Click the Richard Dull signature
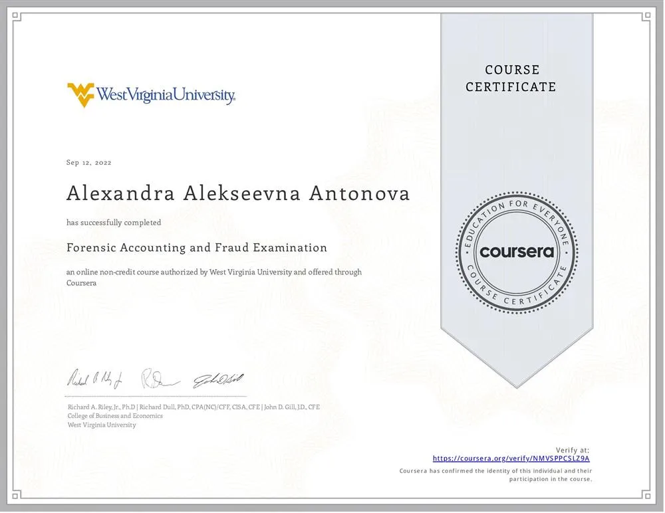The image size is (665, 513). tap(160, 379)
